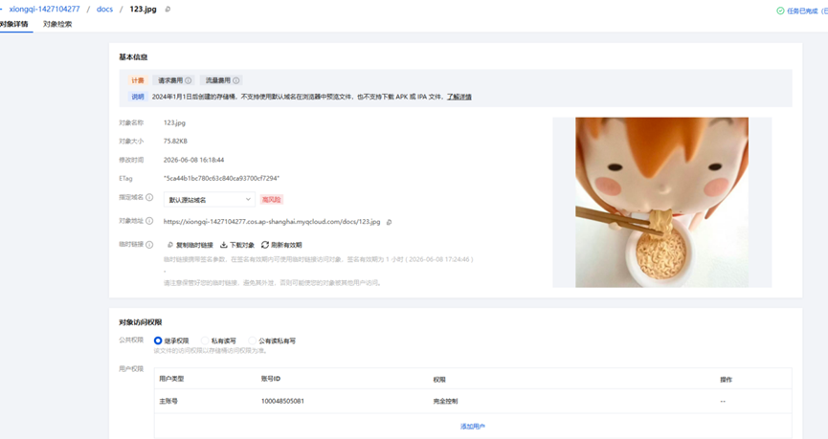This screenshot has height=439, width=828.
Task: Open bucket xiongqi-1427104277 in breadcrumb
Action: pyautogui.click(x=44, y=9)
